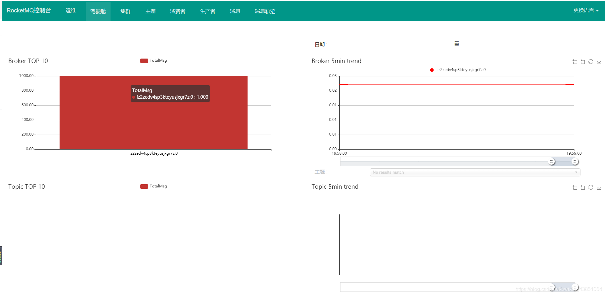
Task: Click the area zoom icon for Topic 5min trend
Action: (575, 187)
